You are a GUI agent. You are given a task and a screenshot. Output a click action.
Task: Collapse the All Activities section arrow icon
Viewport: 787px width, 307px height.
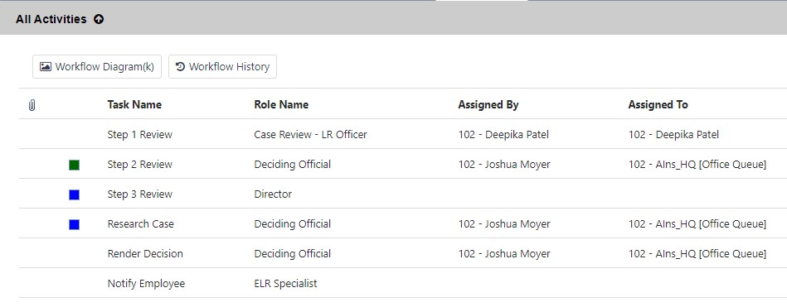[x=99, y=20]
